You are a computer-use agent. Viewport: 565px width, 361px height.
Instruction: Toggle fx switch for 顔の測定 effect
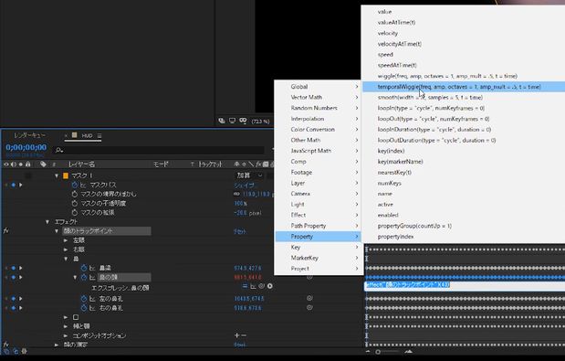pos(5,345)
